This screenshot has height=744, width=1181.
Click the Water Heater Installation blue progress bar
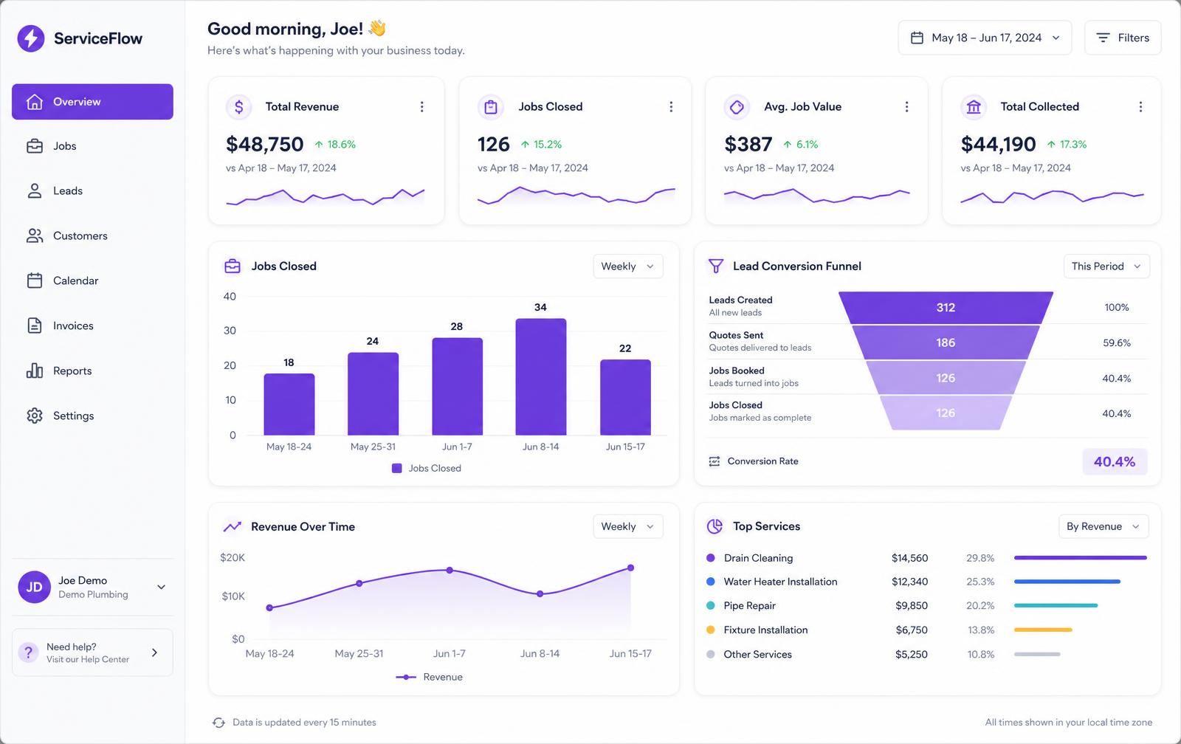point(1067,582)
